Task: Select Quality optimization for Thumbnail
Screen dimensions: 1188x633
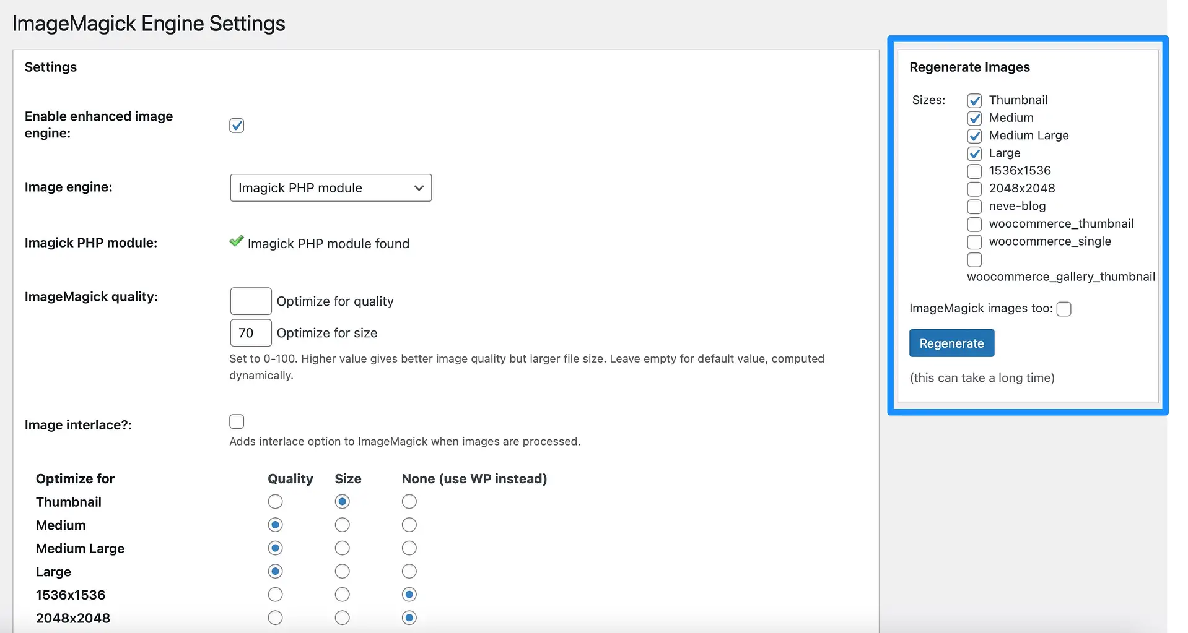Action: pos(275,501)
